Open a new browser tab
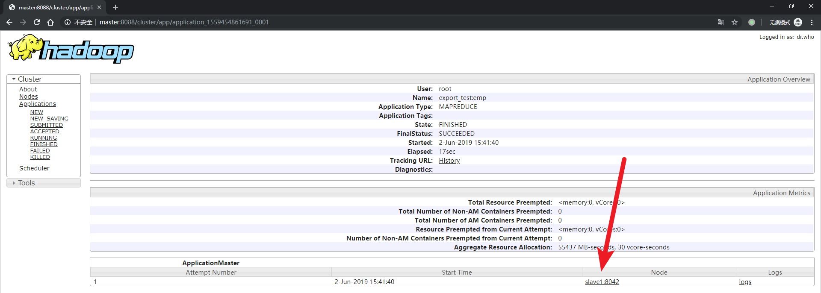This screenshot has width=821, height=293. (x=115, y=7)
